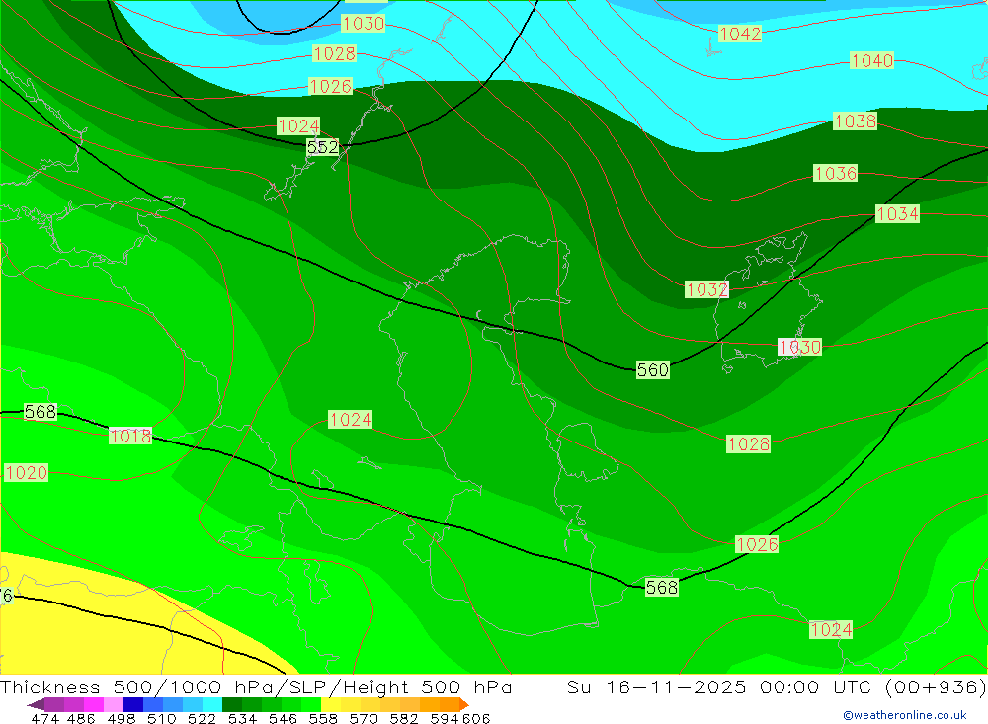The image size is (988, 724).
Task: Click the bright magenta legend swatch
Action: (93, 704)
